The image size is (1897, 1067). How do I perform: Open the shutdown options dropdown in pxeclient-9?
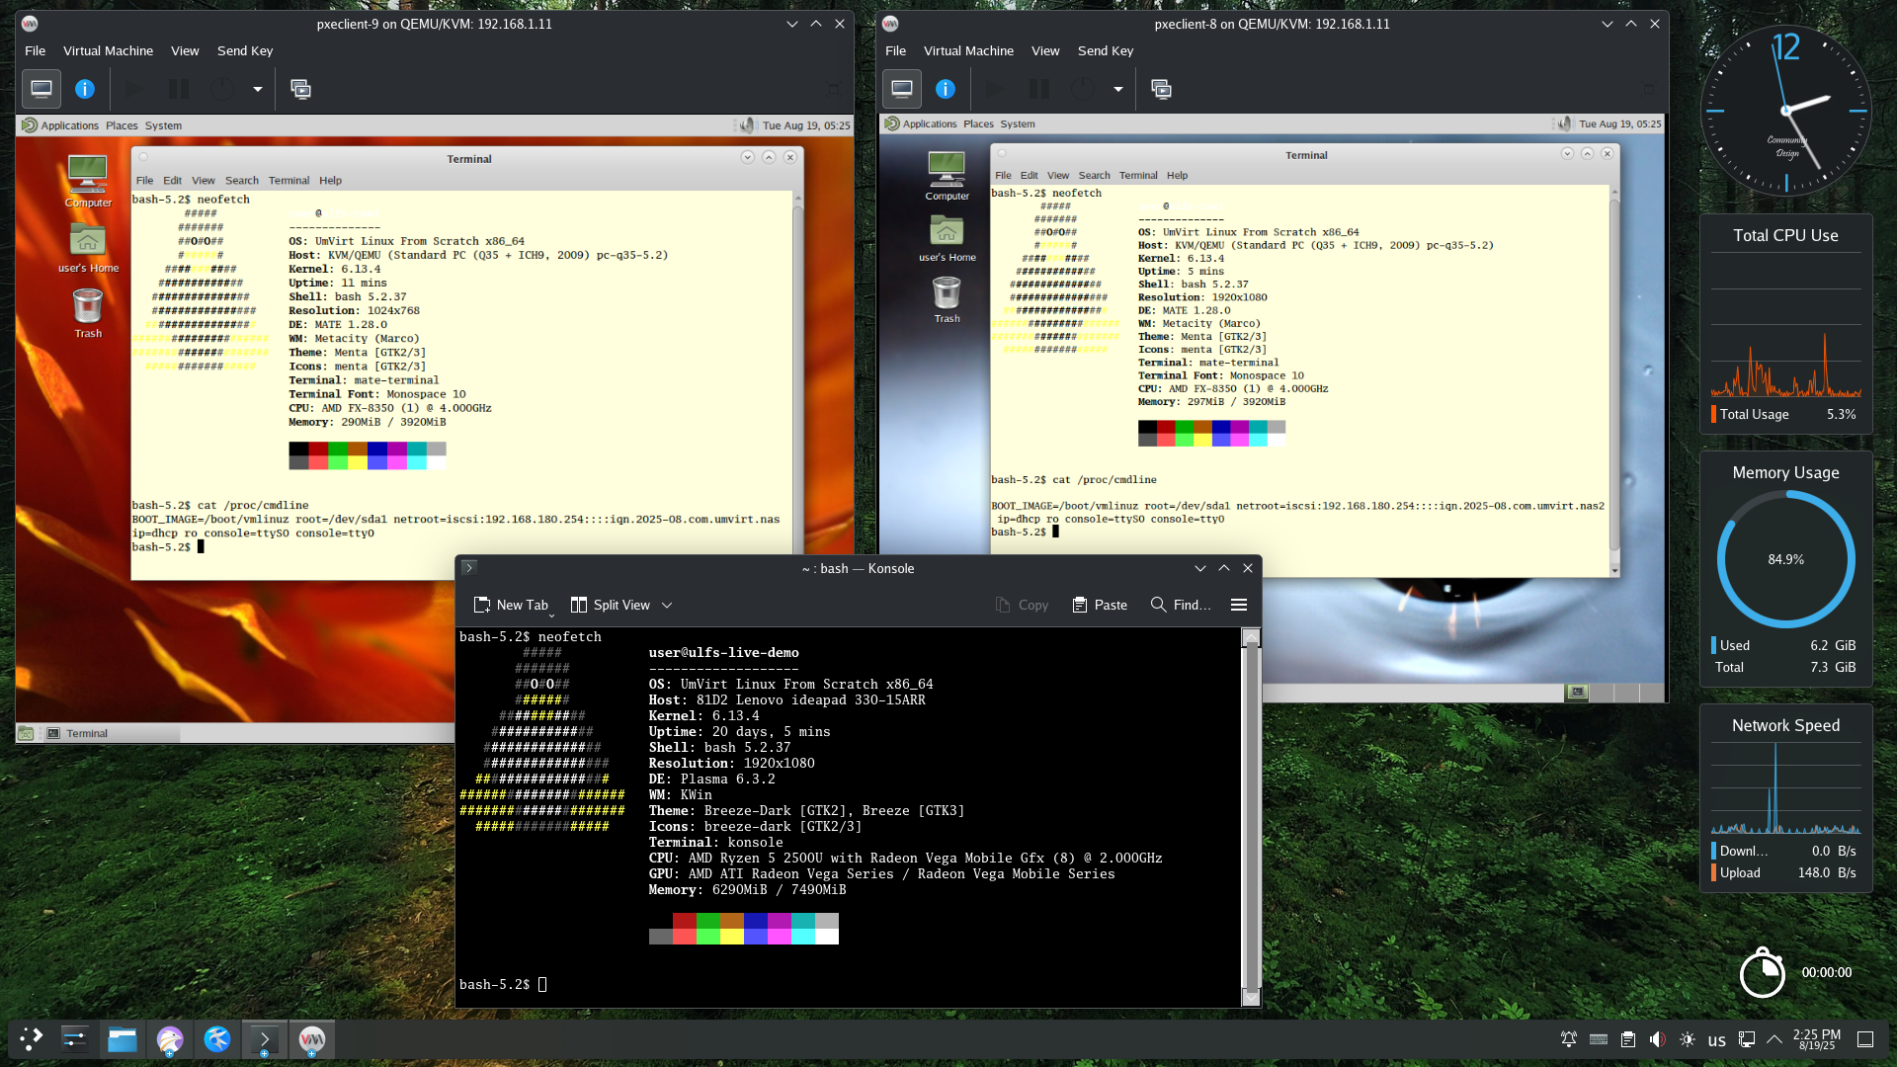click(257, 89)
